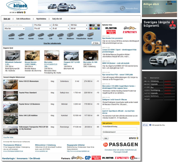
Task: Open the Sök bilhandlare tab
Action: tap(23, 19)
